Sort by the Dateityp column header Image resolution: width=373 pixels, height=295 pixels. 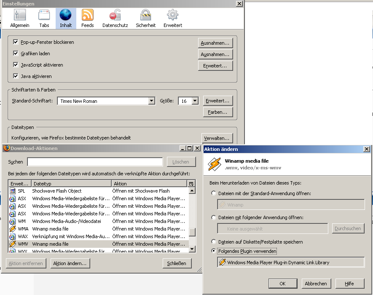click(72, 183)
